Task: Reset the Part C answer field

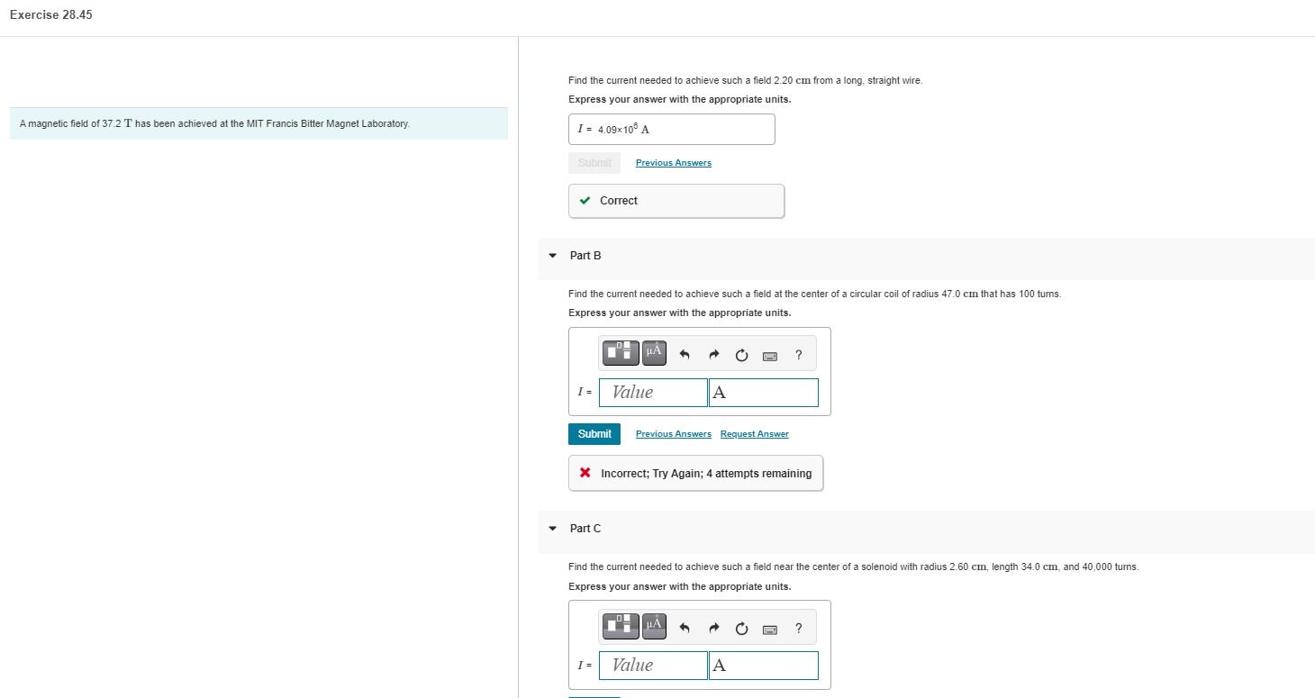Action: 741,628
